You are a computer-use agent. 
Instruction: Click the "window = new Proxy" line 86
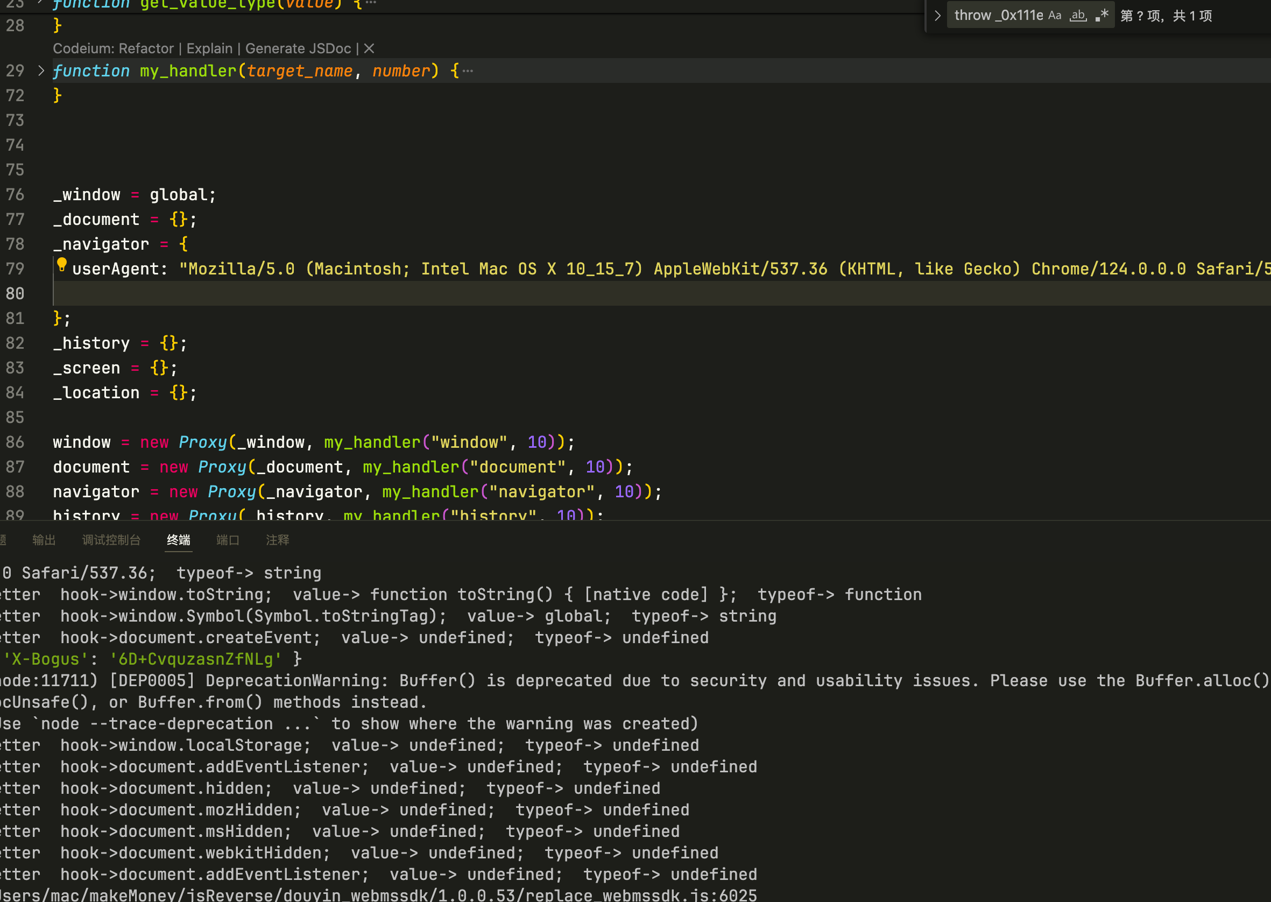point(314,443)
